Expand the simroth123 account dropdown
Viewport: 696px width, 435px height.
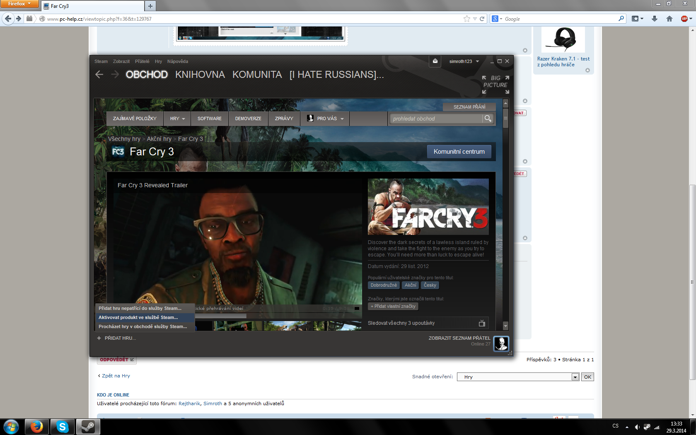(x=464, y=61)
